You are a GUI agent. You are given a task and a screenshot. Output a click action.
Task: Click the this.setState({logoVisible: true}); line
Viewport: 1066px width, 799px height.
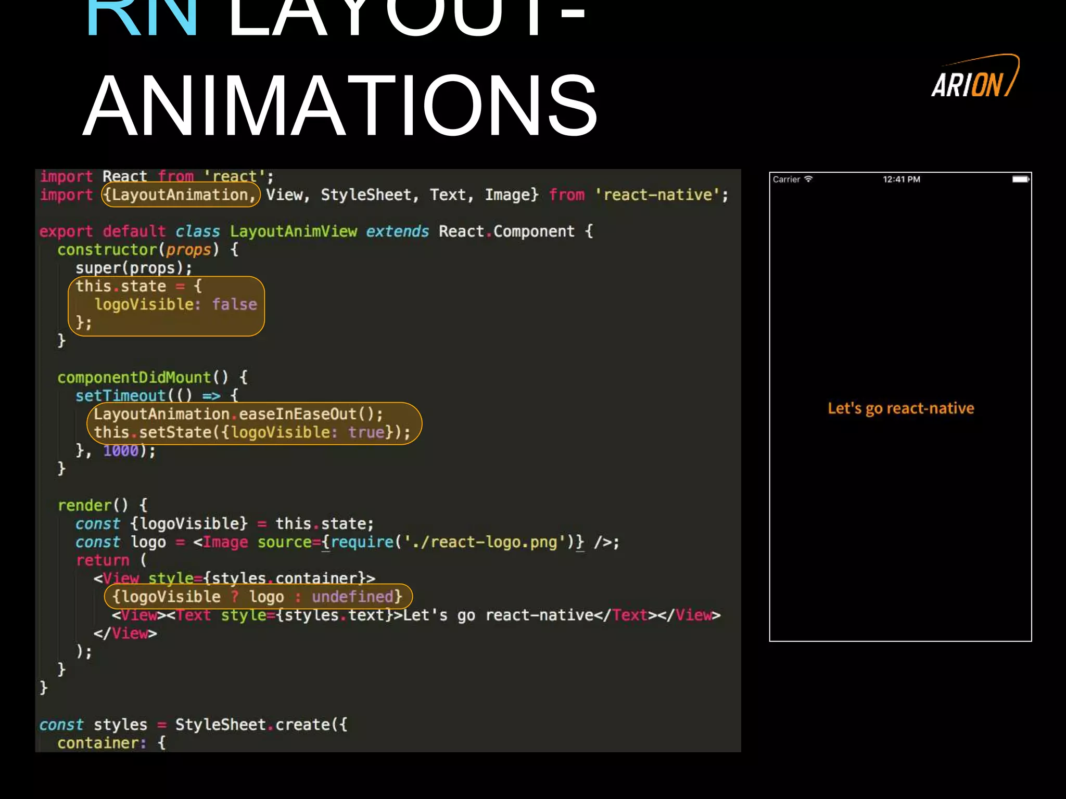(x=252, y=432)
